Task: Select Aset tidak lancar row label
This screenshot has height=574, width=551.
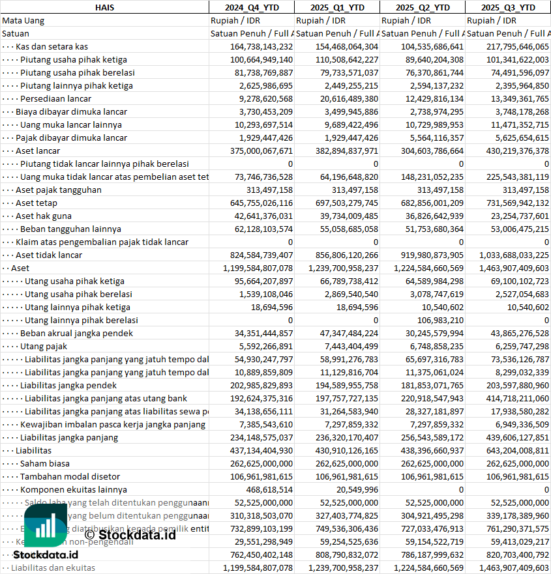Action: tap(49, 255)
